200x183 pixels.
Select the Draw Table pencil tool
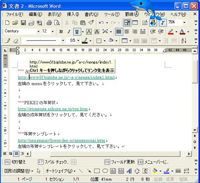click(8, 40)
